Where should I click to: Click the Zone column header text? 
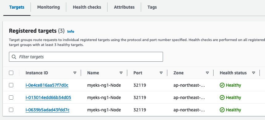(178, 73)
